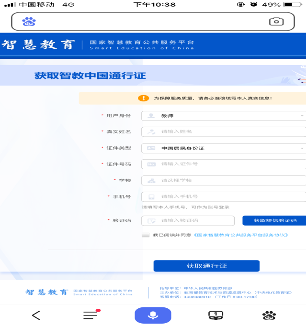Image resolution: width=306 pixels, height=326 pixels.
Task: Click the message icon in 验证码 field
Action: tap(151, 221)
